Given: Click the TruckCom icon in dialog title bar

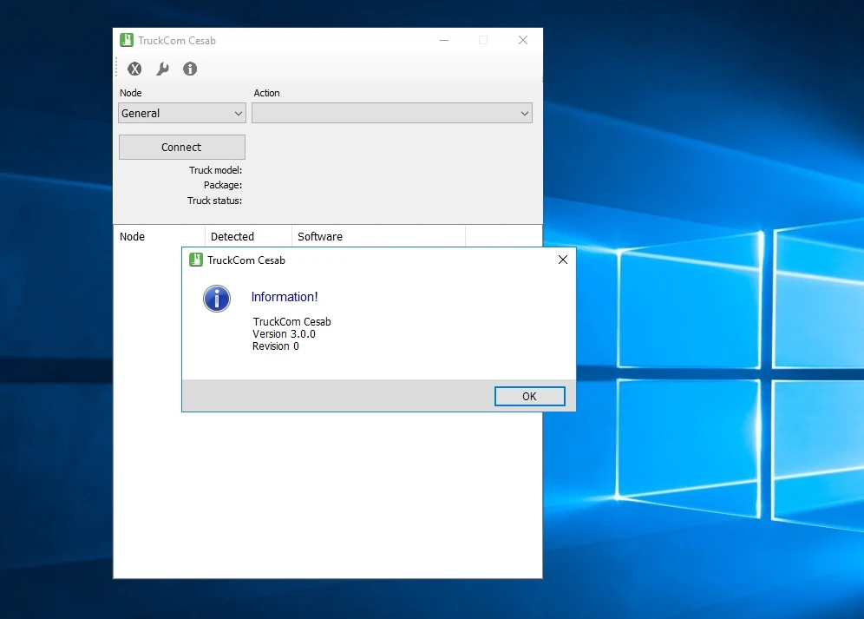Looking at the screenshot, I should [196, 260].
